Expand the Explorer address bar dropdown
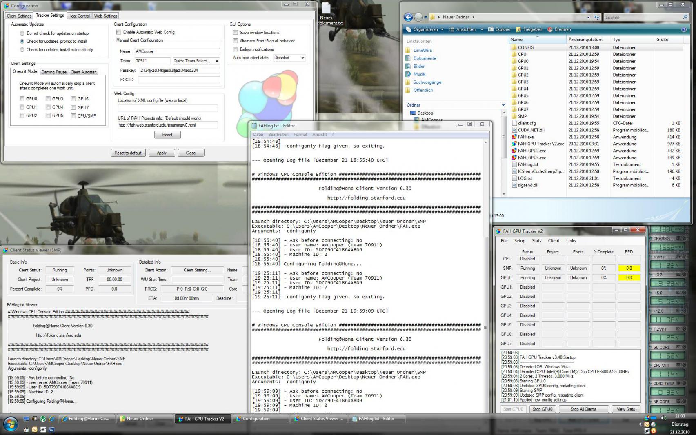 [588, 17]
